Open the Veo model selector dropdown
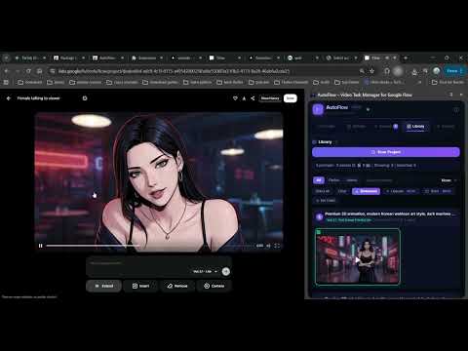Screen dimensions: 468x351 click(205, 271)
